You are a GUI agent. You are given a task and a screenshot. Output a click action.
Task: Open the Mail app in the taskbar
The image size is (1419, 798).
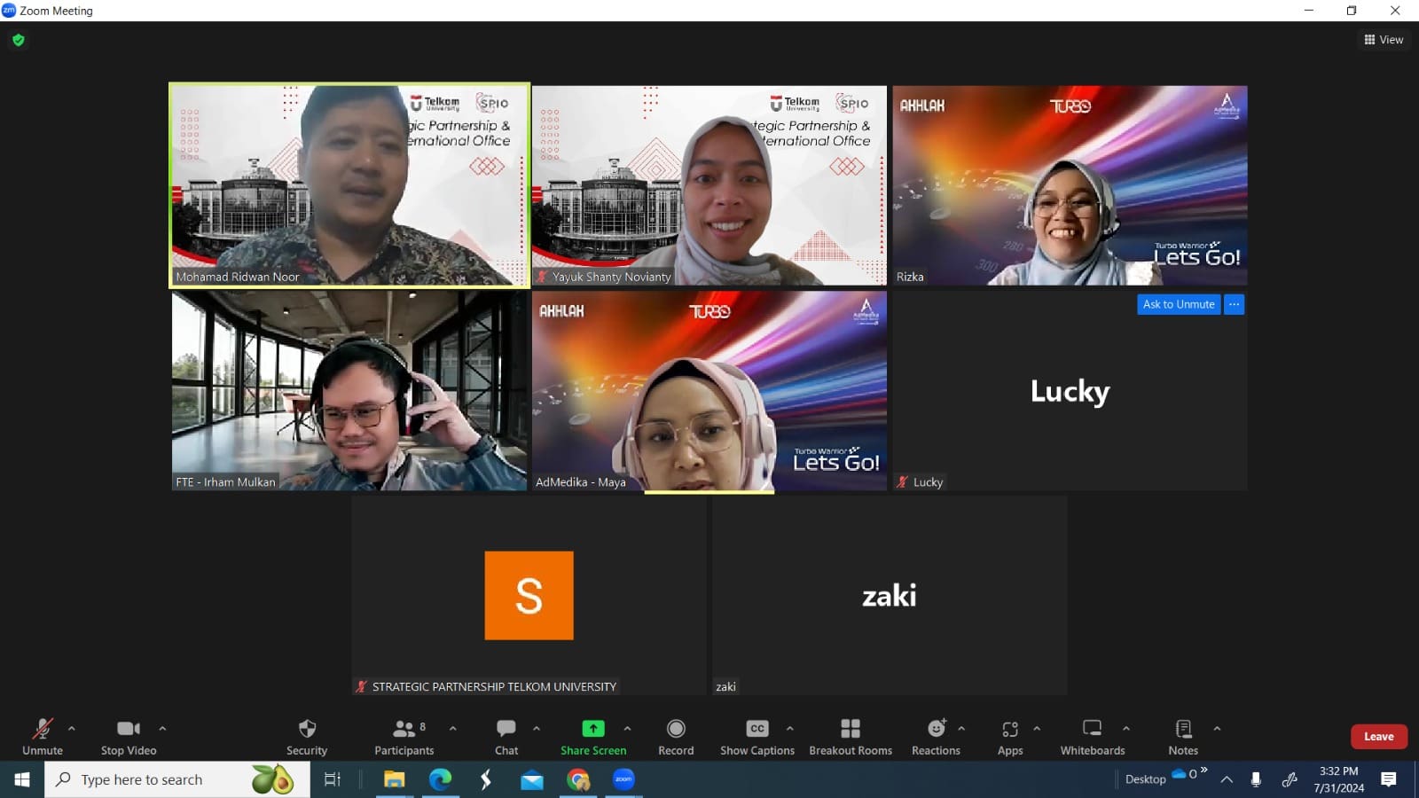pos(532,779)
